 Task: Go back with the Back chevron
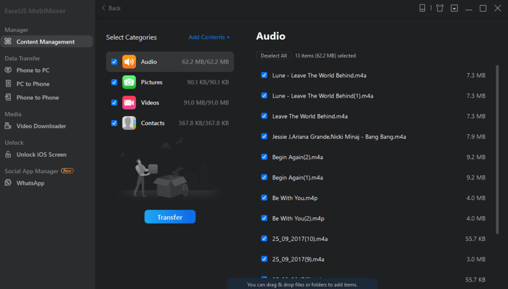coord(104,8)
